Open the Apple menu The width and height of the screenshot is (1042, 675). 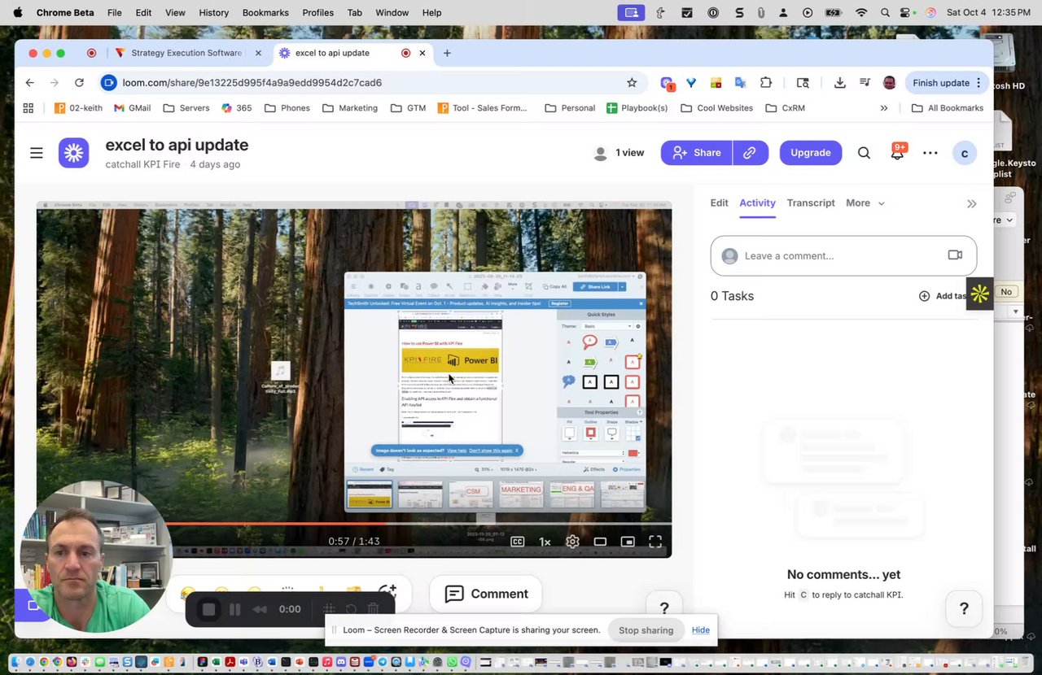[x=18, y=12]
